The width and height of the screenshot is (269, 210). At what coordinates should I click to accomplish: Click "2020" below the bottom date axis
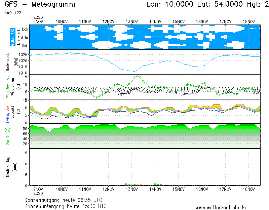tap(38, 194)
